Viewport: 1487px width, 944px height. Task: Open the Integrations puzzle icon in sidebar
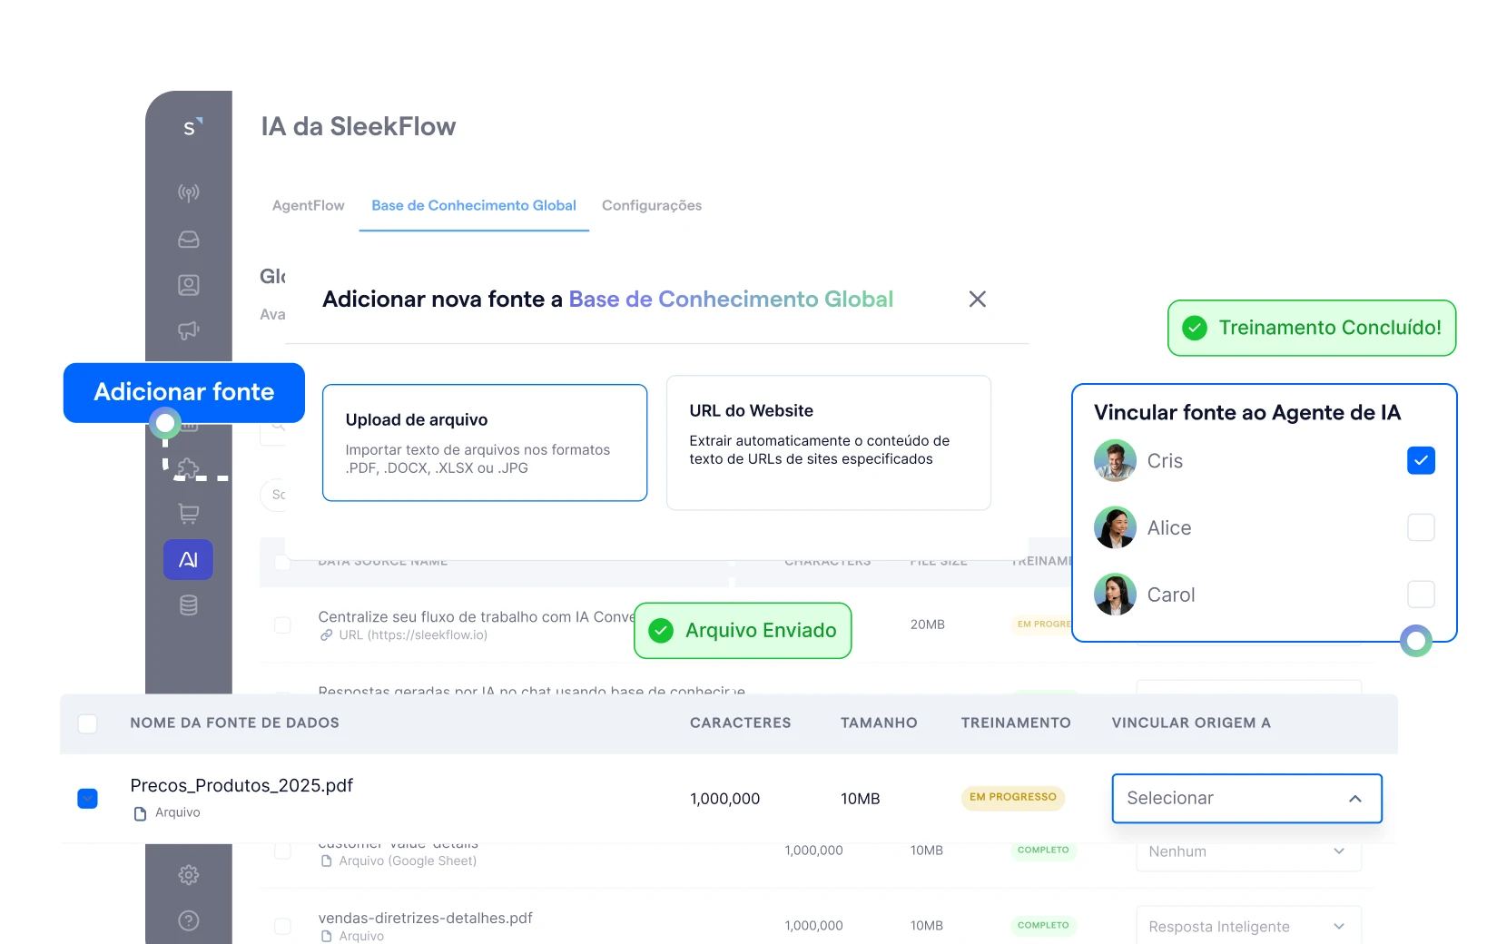189,468
